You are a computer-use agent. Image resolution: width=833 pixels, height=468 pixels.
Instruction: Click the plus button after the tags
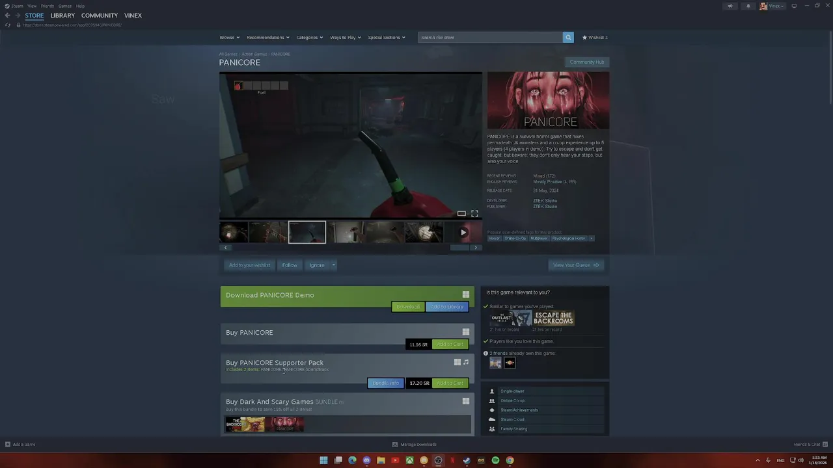click(591, 239)
